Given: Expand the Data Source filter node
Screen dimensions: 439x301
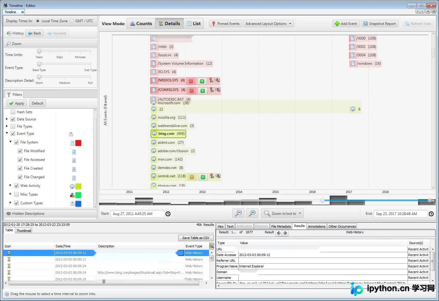Looking at the screenshot, I should (7, 119).
